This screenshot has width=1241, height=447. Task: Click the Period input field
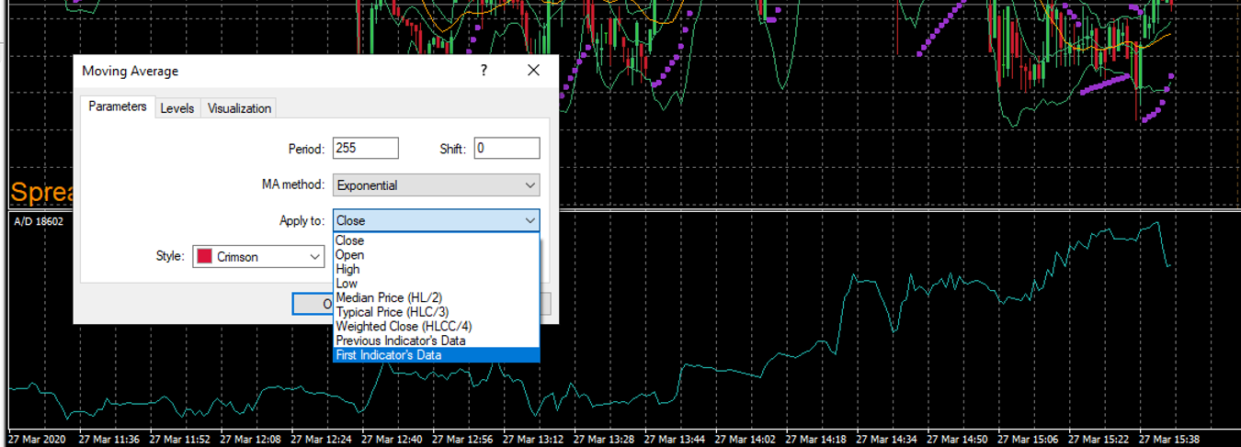coord(366,149)
